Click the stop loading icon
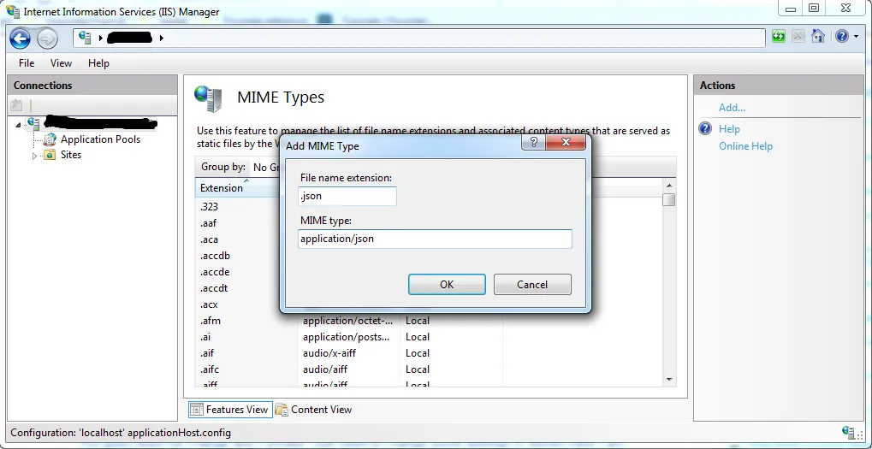This screenshot has width=872, height=449. (798, 37)
